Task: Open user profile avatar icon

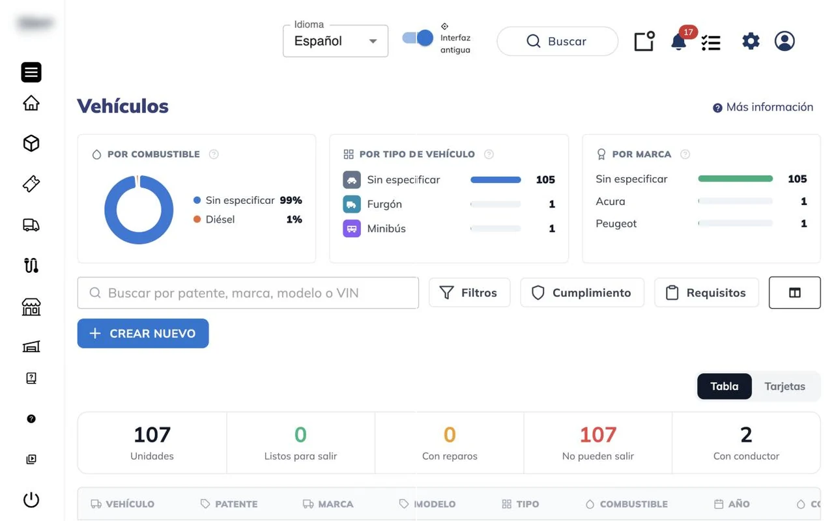Action: pos(784,41)
